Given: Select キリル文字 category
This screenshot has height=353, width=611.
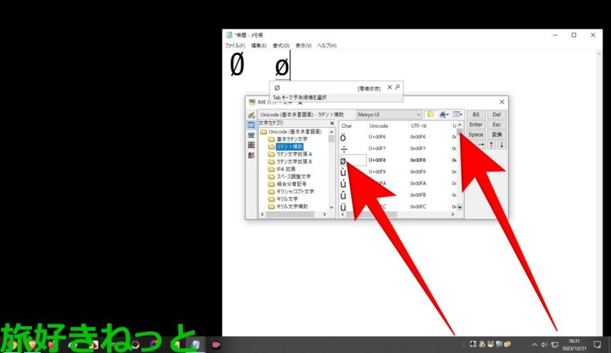Looking at the screenshot, I should click(287, 199).
